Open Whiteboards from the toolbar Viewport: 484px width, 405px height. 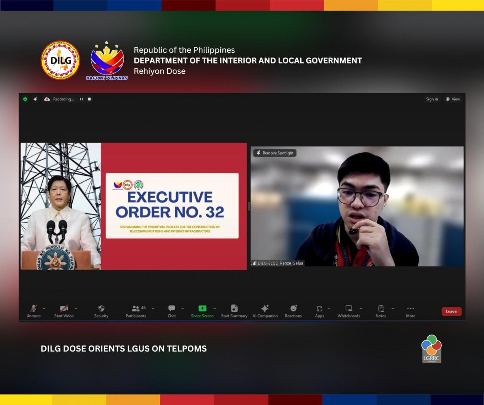tap(349, 311)
